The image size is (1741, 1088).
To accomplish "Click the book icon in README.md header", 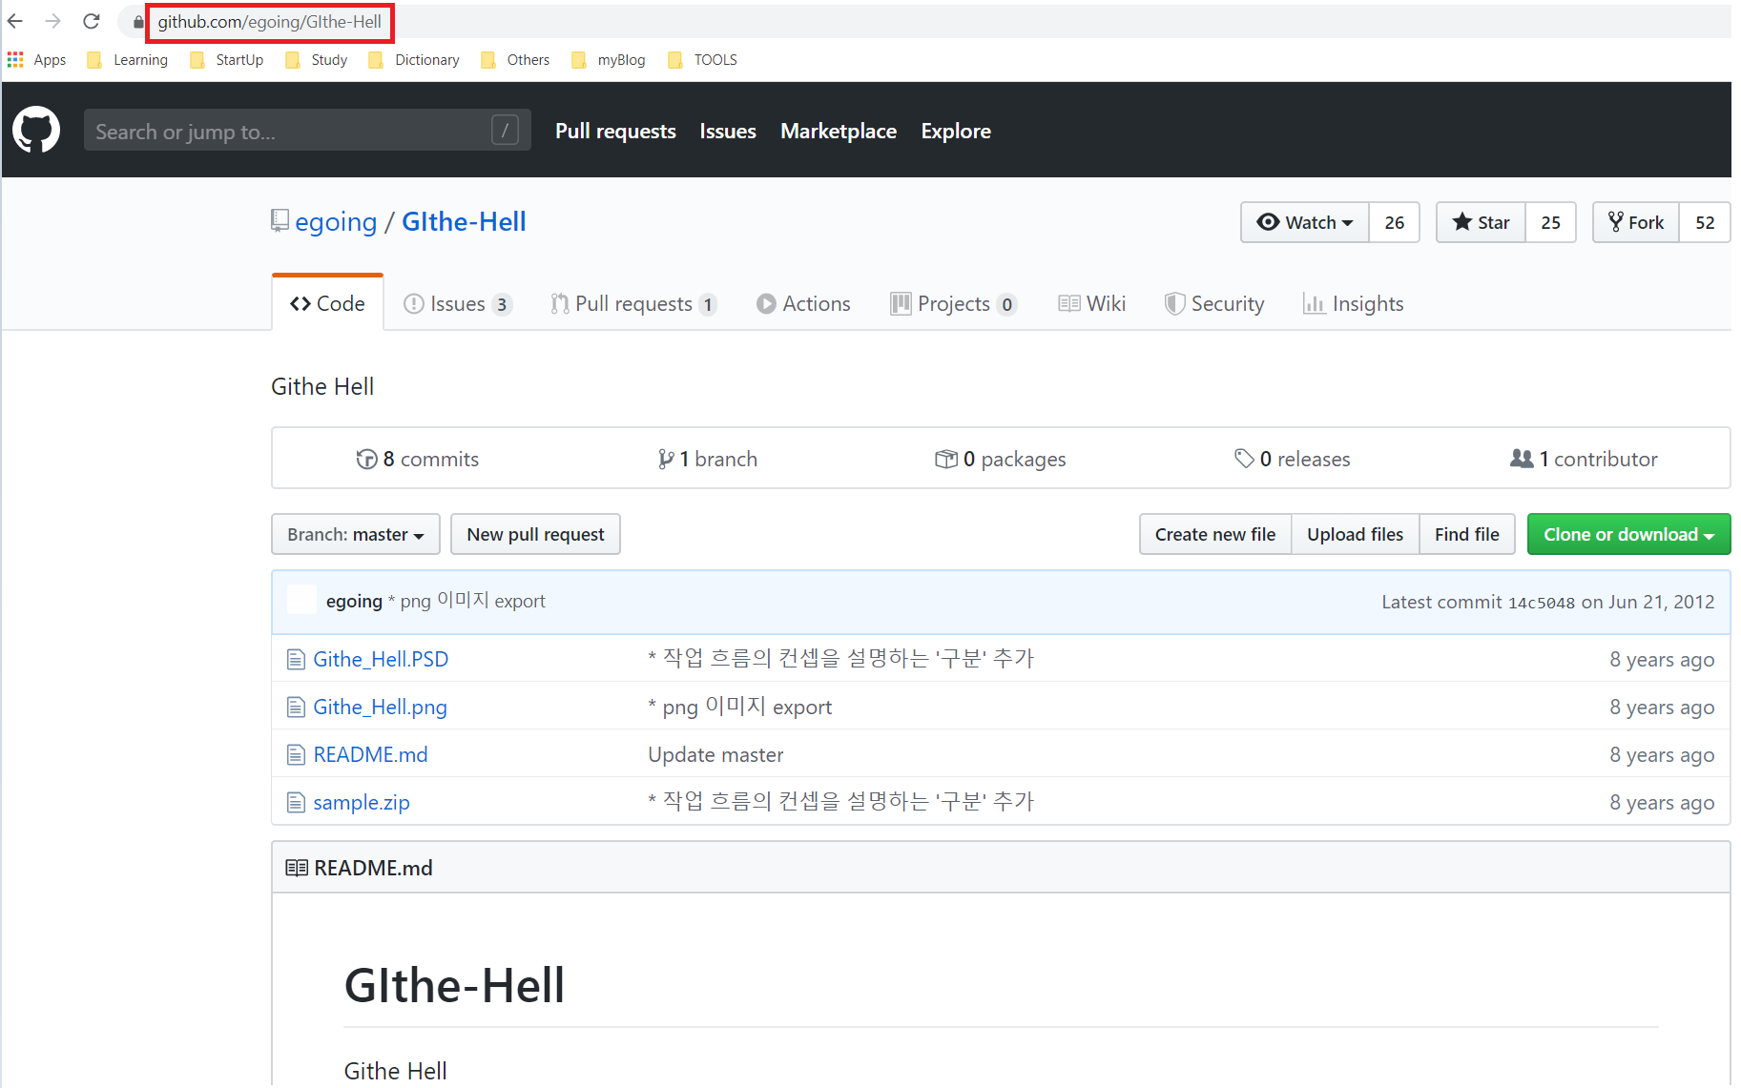I will click(x=297, y=868).
